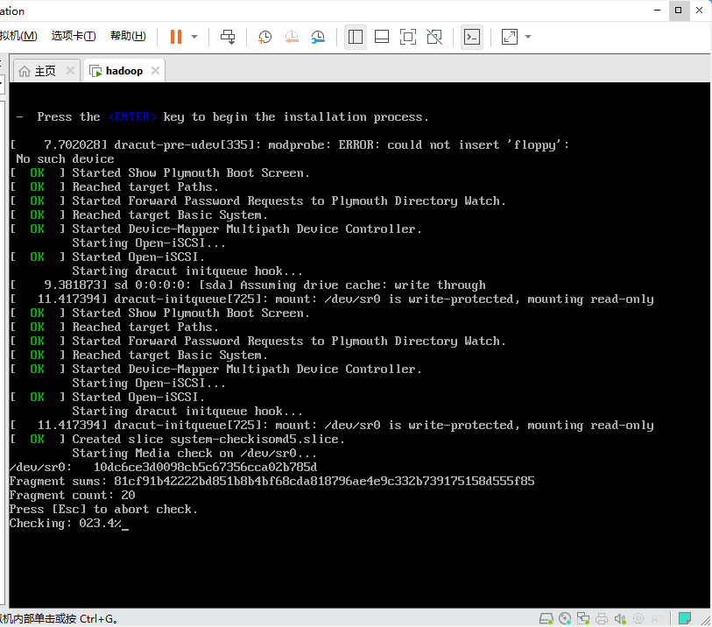Click the 'Press [Esc] to abort check.' line

[x=103, y=510]
